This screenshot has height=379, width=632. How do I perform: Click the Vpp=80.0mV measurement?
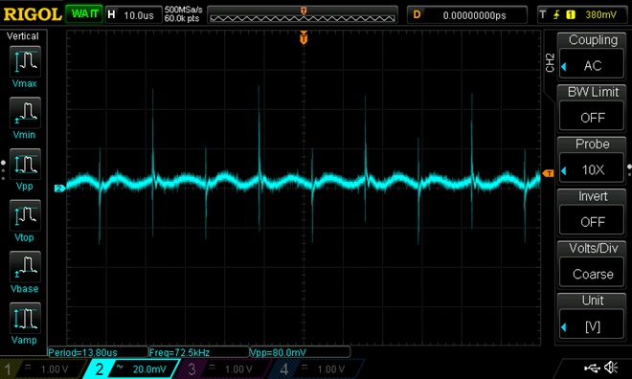pos(300,352)
